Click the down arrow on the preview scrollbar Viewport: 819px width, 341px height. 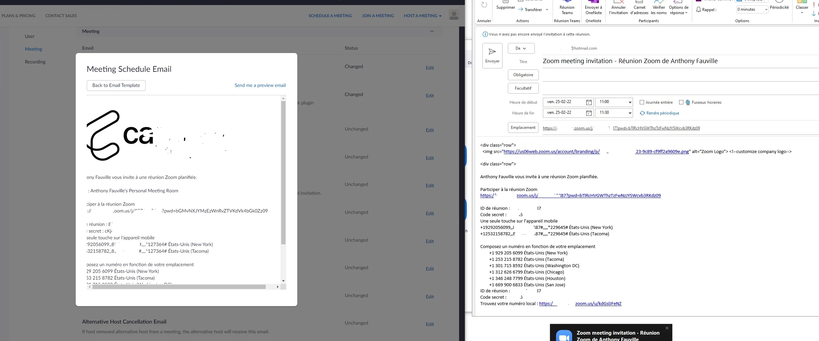284,281
